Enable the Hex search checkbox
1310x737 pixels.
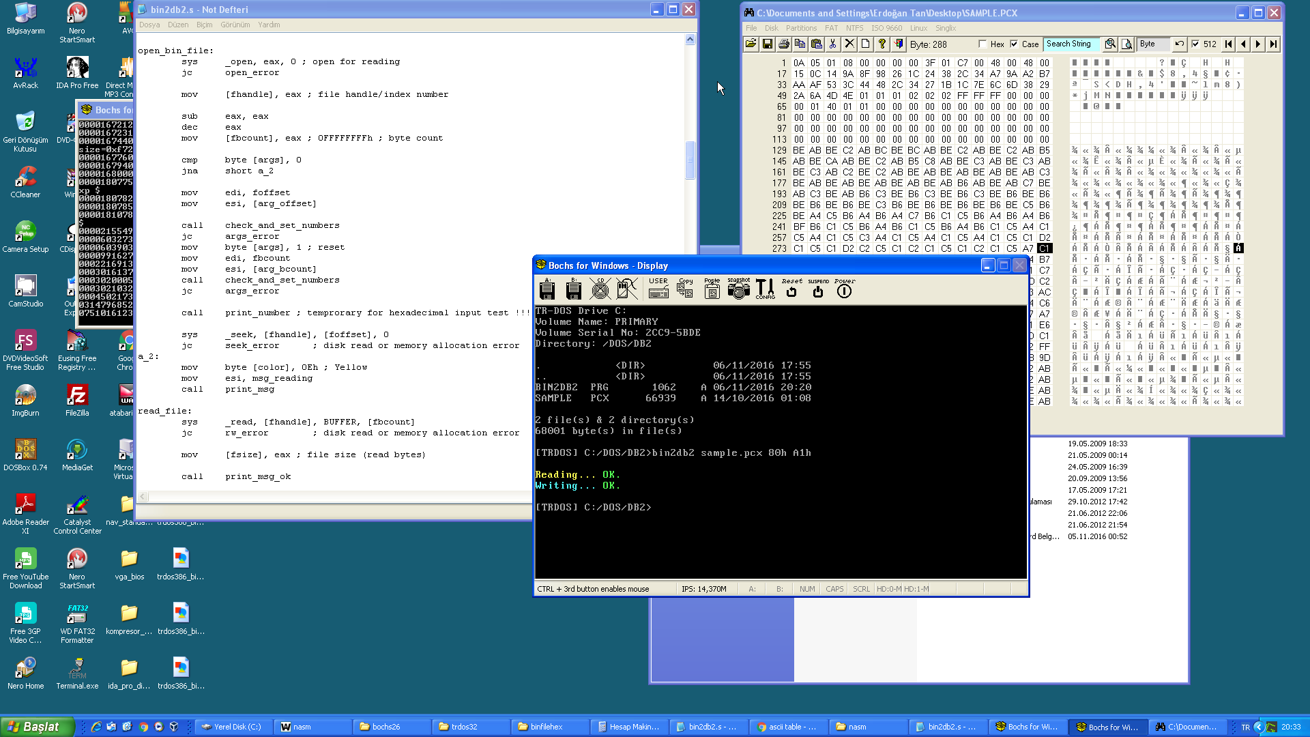982,44
